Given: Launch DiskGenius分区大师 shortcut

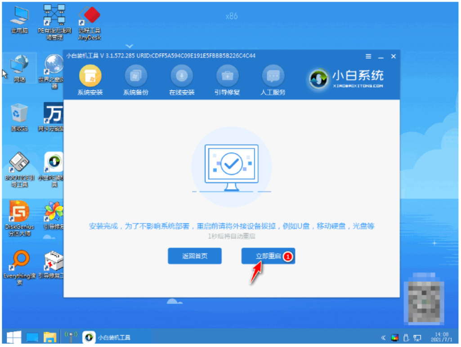Looking at the screenshot, I should [19, 218].
